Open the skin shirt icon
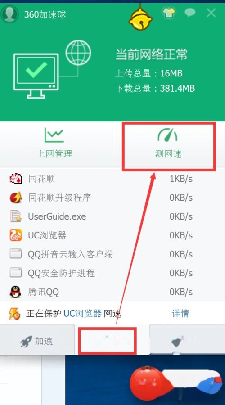The width and height of the screenshot is (225, 405). pyautogui.click(x=169, y=13)
